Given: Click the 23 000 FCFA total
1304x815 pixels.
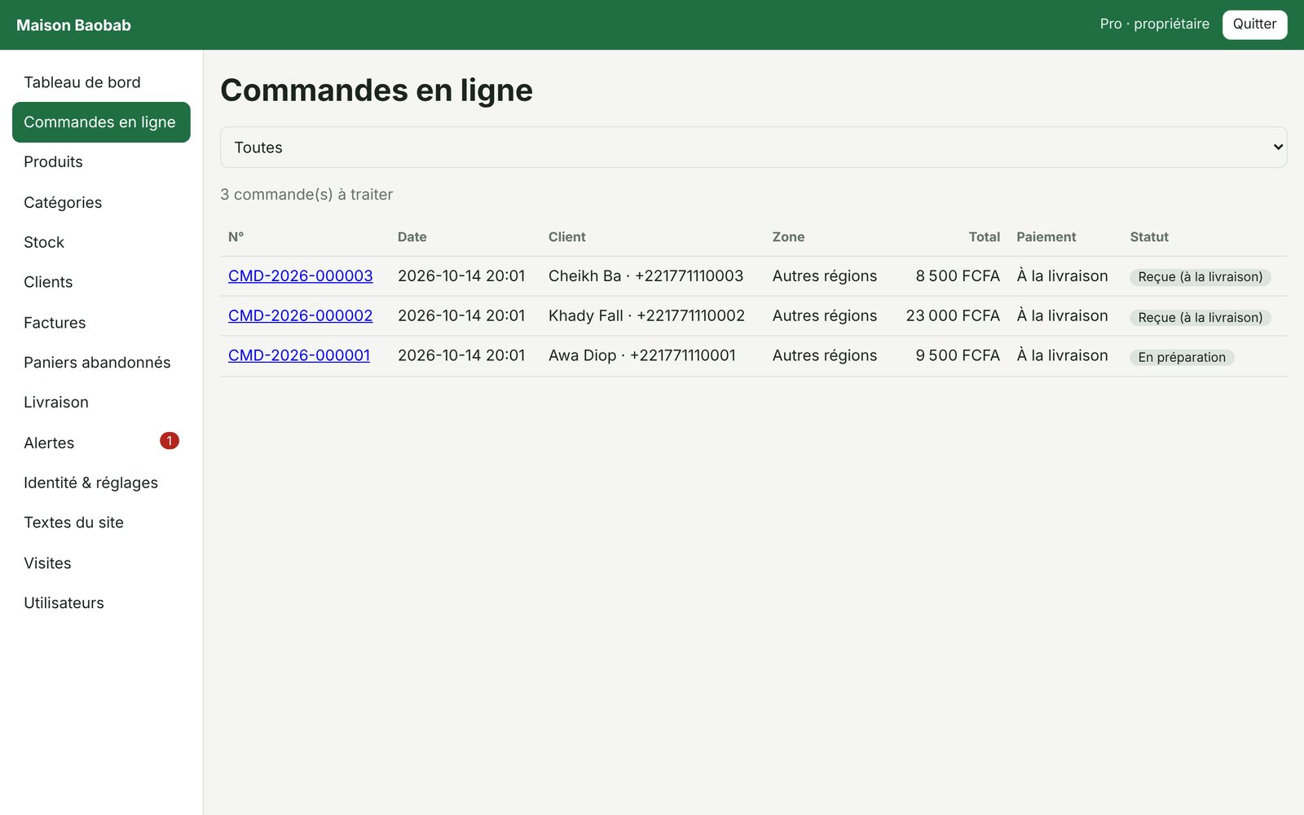Looking at the screenshot, I should pyautogui.click(x=953, y=316).
